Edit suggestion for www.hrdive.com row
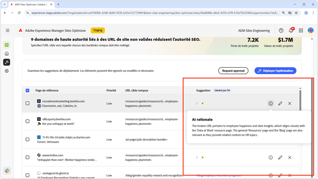Viewport: 318px width, 179px height. click(x=280, y=157)
